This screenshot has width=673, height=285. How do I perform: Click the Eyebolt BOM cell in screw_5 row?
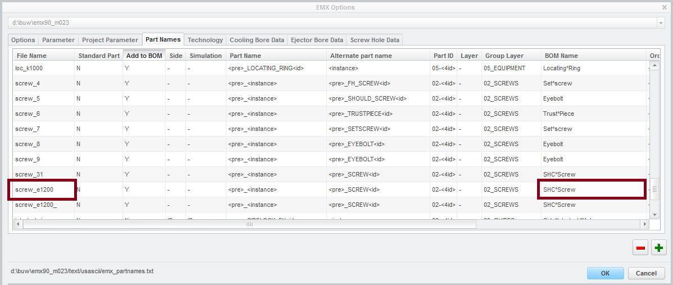(594, 98)
